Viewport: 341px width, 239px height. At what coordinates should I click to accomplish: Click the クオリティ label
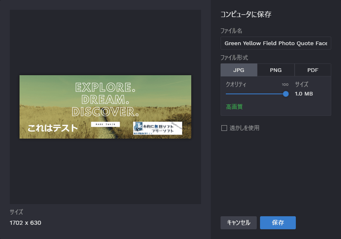[x=236, y=84]
